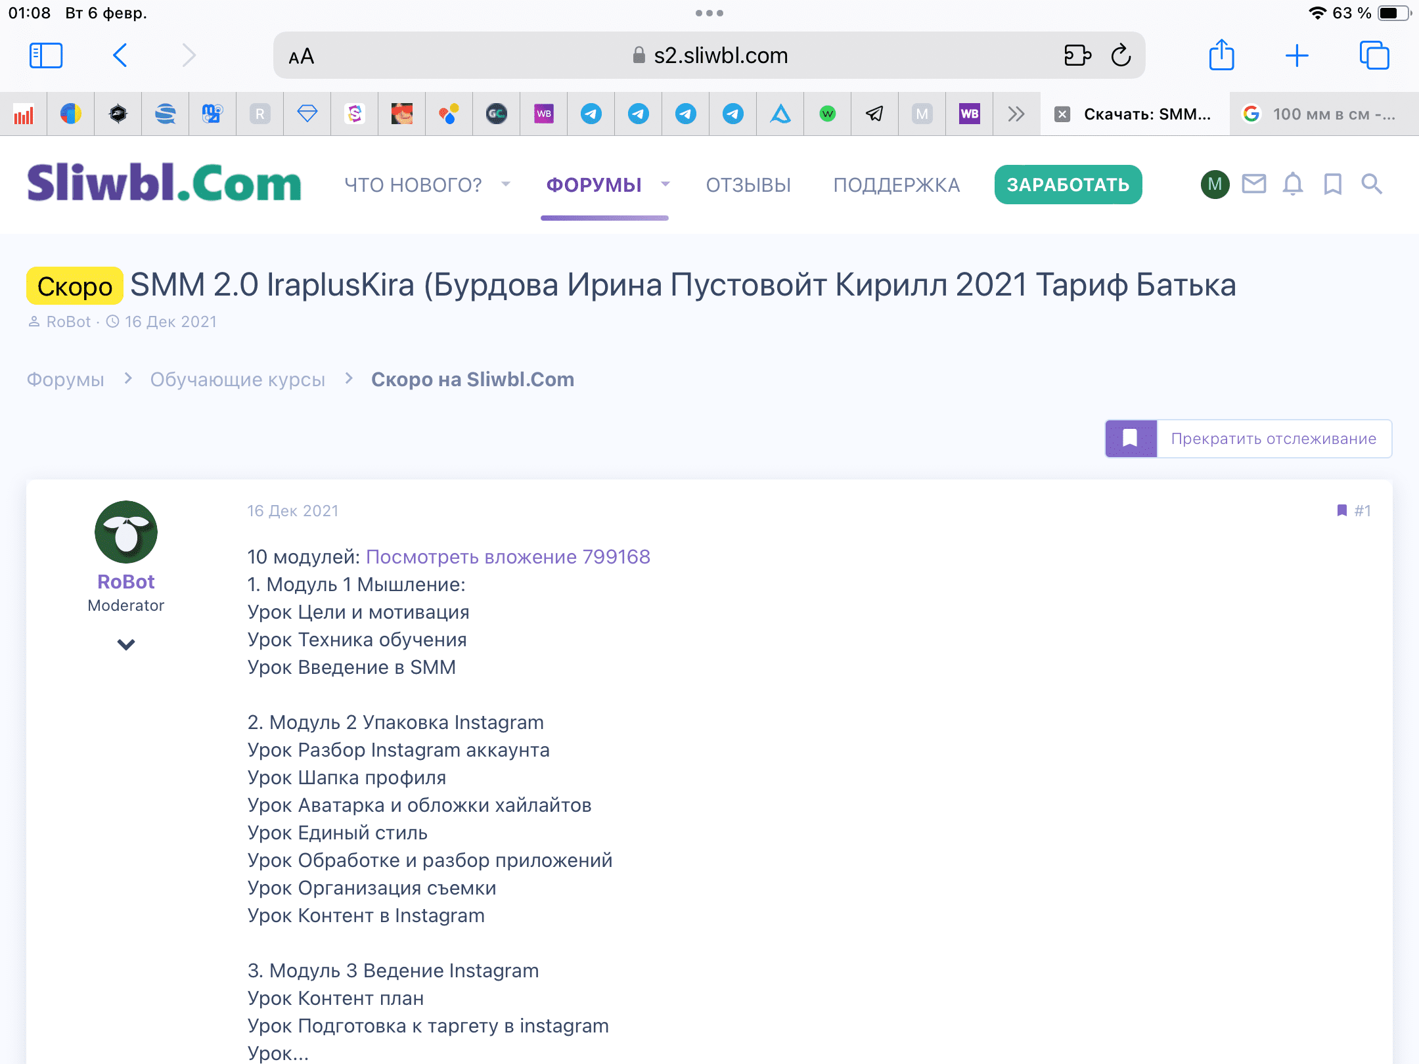
Task: Open site search magnifier icon
Action: coord(1372,184)
